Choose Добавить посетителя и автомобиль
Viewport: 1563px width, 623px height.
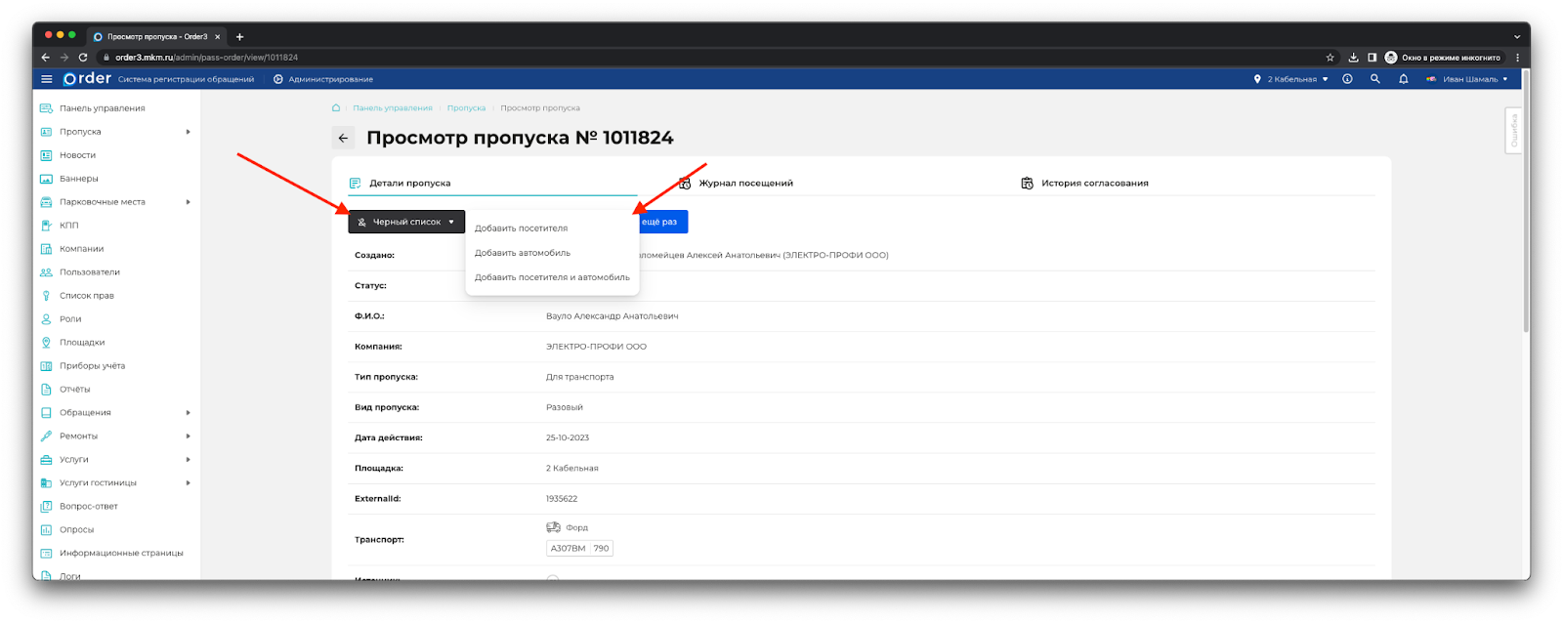point(552,277)
